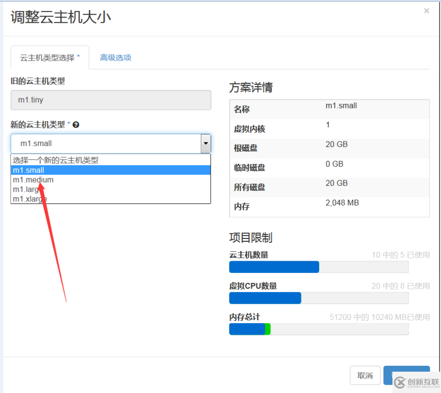Collapse the new flavor dropdown arrow
The image size is (441, 393).
tap(206, 143)
